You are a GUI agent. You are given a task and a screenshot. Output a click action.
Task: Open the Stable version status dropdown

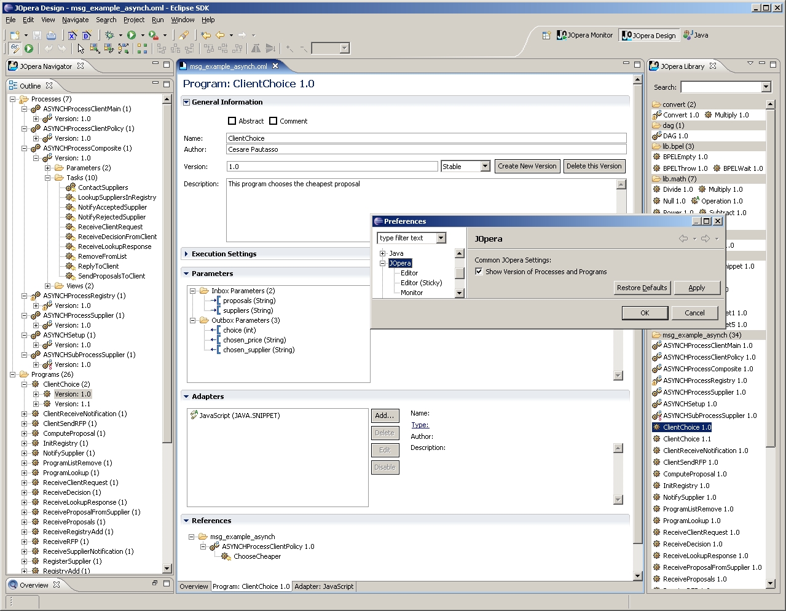[485, 166]
